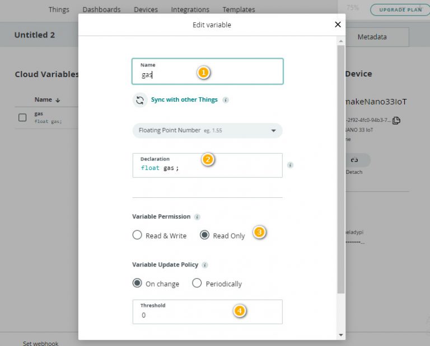Show Variable Permission info tooltip icon
The image size is (430, 346).
point(197,217)
